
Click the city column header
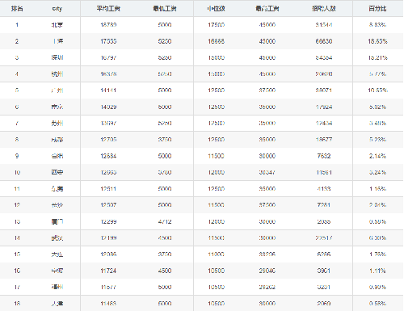(57, 9)
